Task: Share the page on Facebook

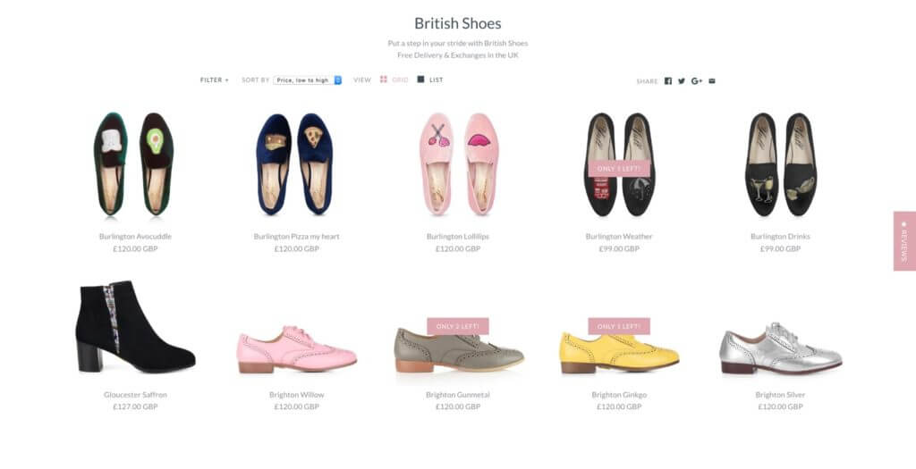Action: pyautogui.click(x=667, y=81)
